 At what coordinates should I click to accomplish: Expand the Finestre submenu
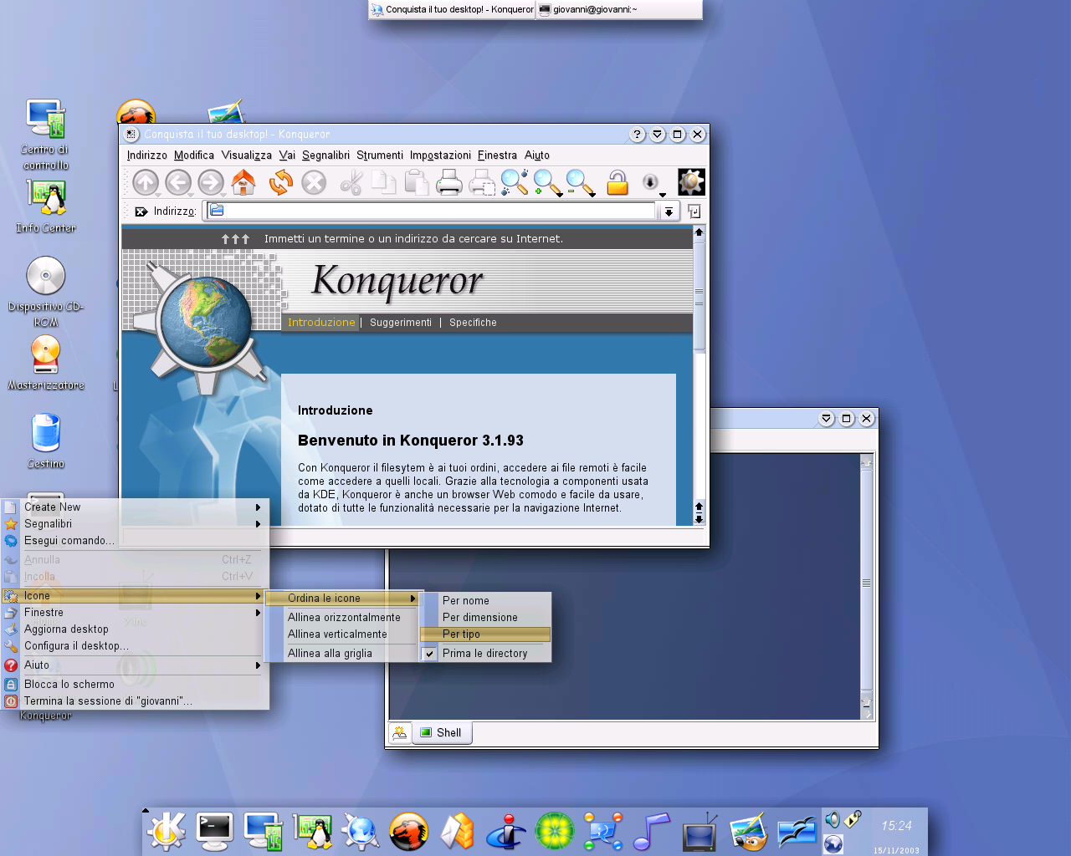click(x=136, y=613)
